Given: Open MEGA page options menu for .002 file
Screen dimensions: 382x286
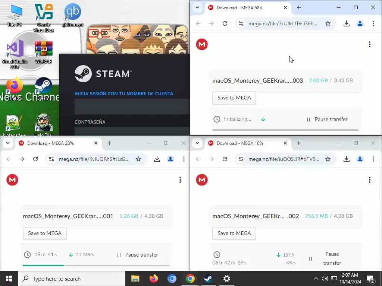Looking at the screenshot, I should 370,180.
